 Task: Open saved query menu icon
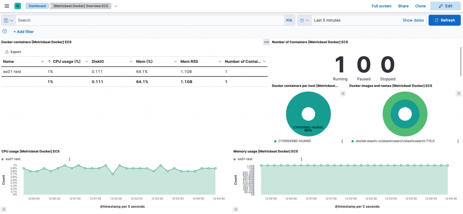pyautogui.click(x=9, y=20)
